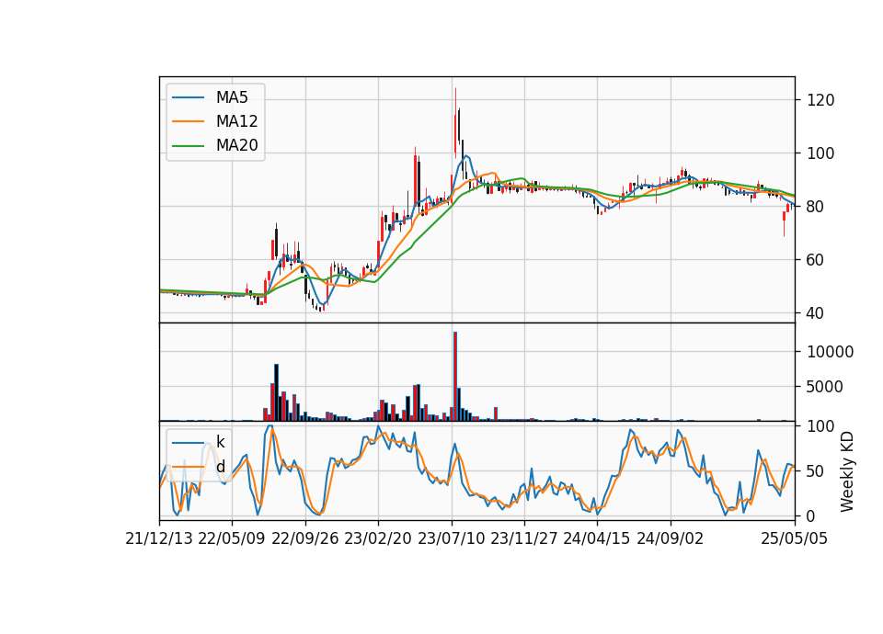
Task: Click the 24/09/02 date tick label
Action: click(671, 538)
